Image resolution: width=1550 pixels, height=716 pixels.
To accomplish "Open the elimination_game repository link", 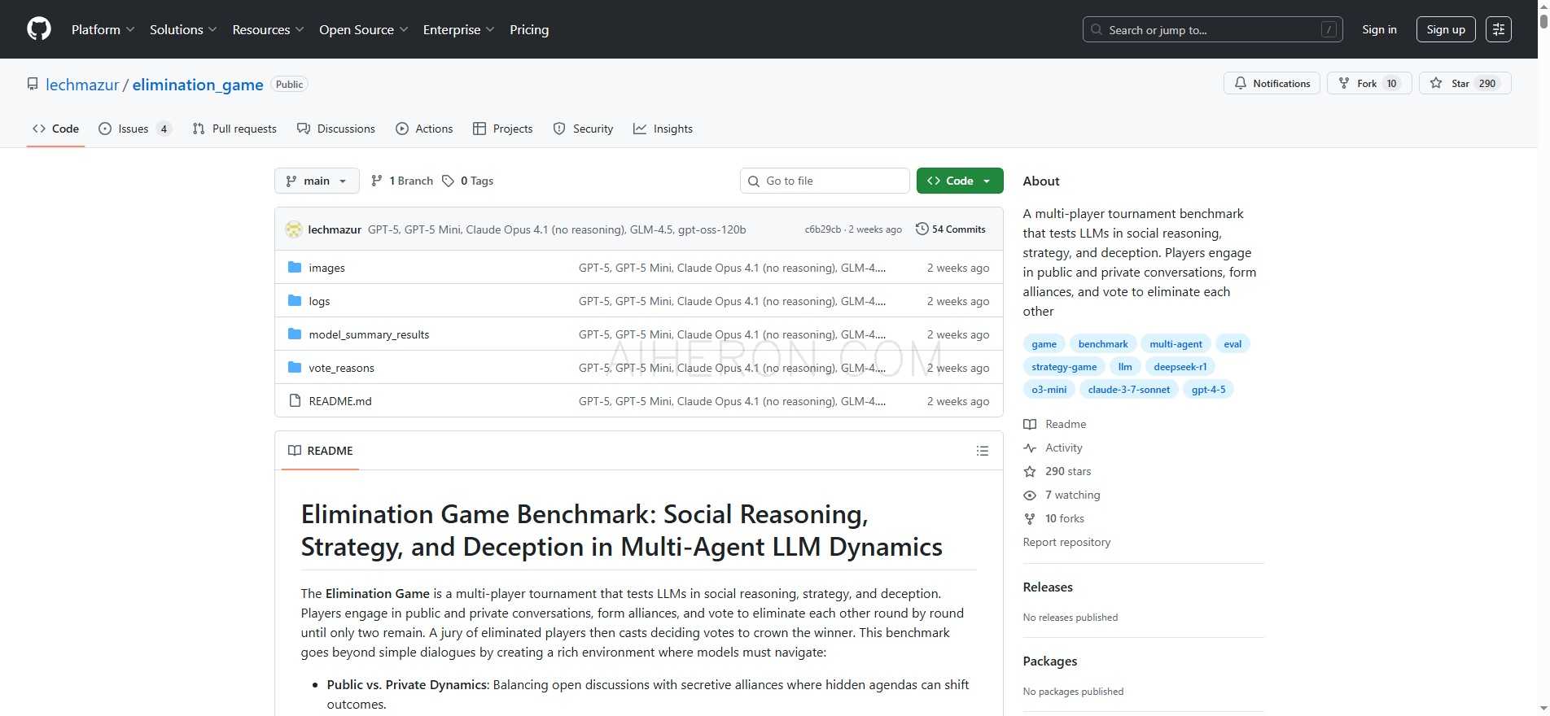I will (x=198, y=85).
